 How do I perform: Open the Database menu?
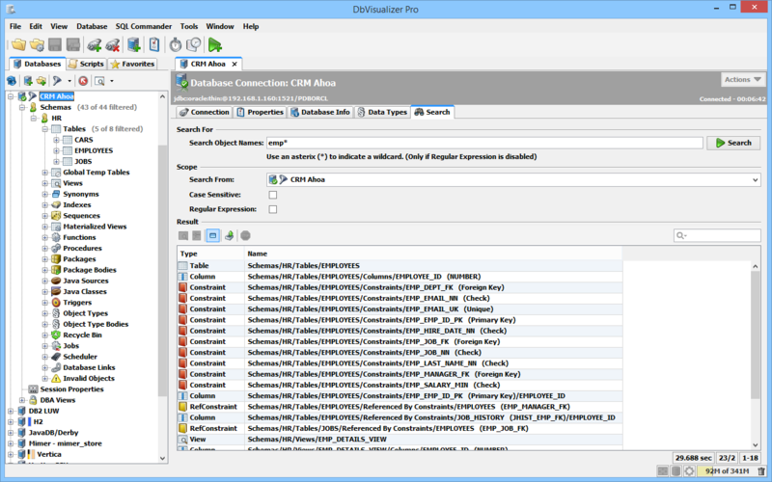click(92, 27)
